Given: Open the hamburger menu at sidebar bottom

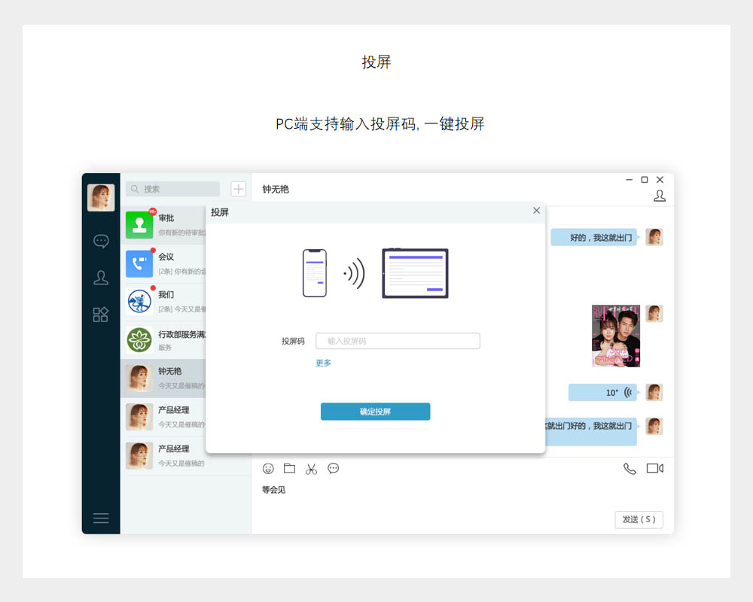Looking at the screenshot, I should coord(101,518).
